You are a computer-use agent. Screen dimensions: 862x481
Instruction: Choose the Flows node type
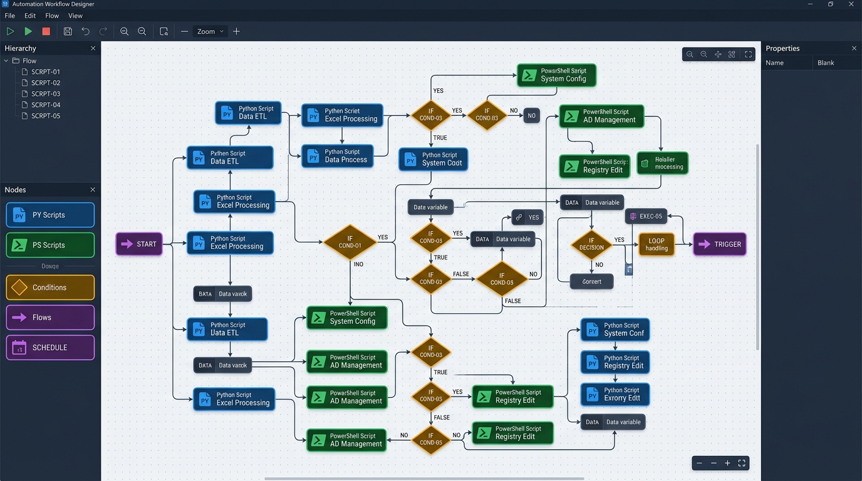point(50,318)
